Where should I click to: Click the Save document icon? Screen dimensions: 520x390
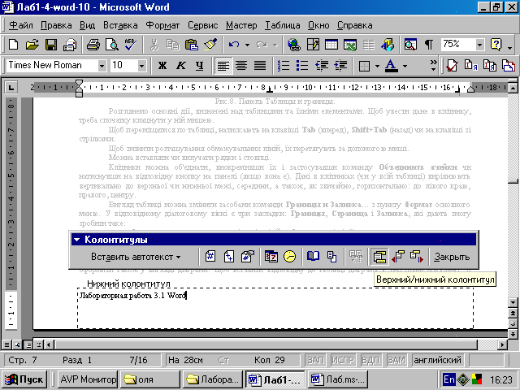pyautogui.click(x=51, y=44)
